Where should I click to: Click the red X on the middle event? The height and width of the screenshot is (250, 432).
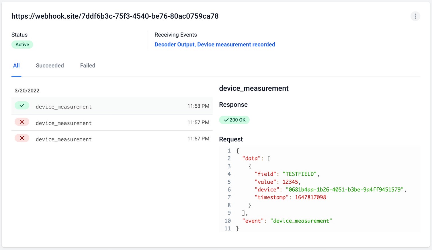pos(22,122)
